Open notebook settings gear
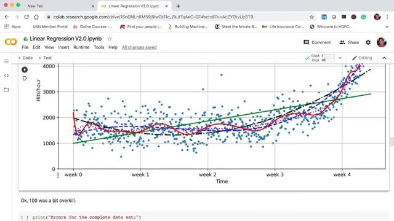This screenshot has height=221, width=394. tap(368, 42)
